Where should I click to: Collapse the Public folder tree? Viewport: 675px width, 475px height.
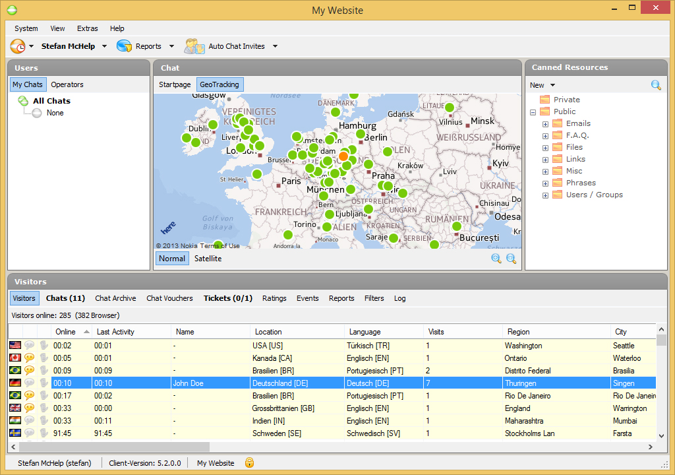coord(533,112)
